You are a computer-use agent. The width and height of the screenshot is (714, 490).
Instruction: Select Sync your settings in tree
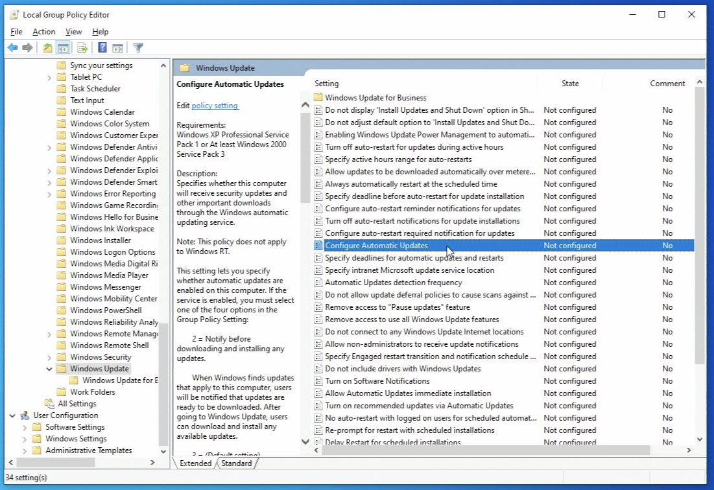point(101,65)
